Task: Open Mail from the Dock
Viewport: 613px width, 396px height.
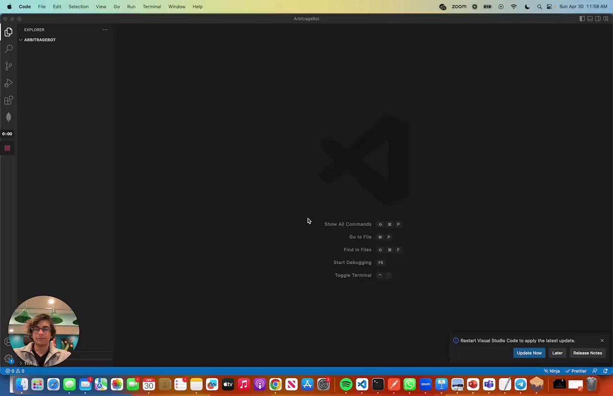Action: (x=85, y=384)
